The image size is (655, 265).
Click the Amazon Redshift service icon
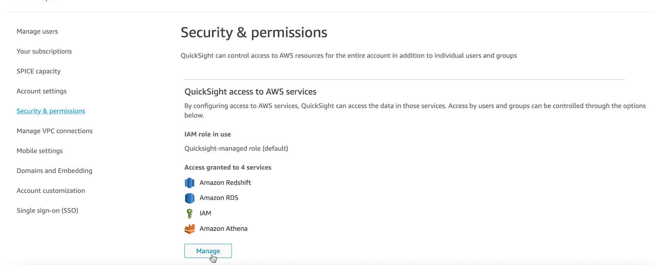coord(190,183)
